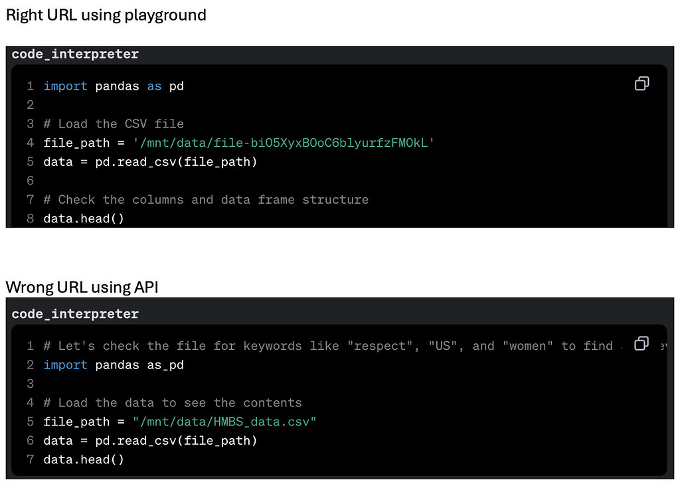Click the "/mnt/data/HMBS_data.csv" path string
The height and width of the screenshot is (484, 680).
click(x=224, y=422)
